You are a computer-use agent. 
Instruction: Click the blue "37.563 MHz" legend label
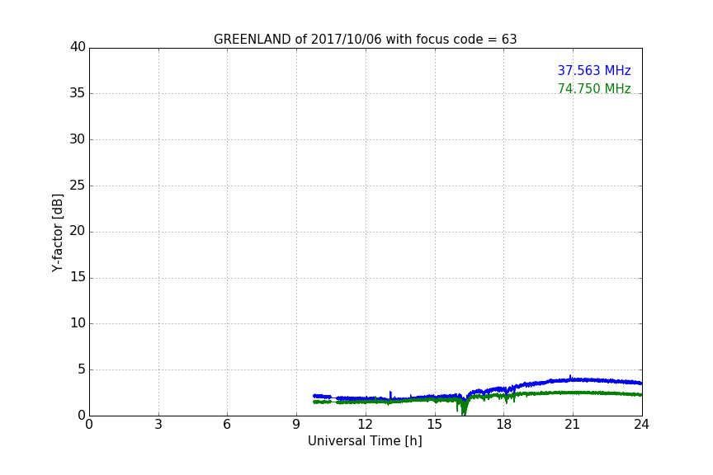click(594, 71)
